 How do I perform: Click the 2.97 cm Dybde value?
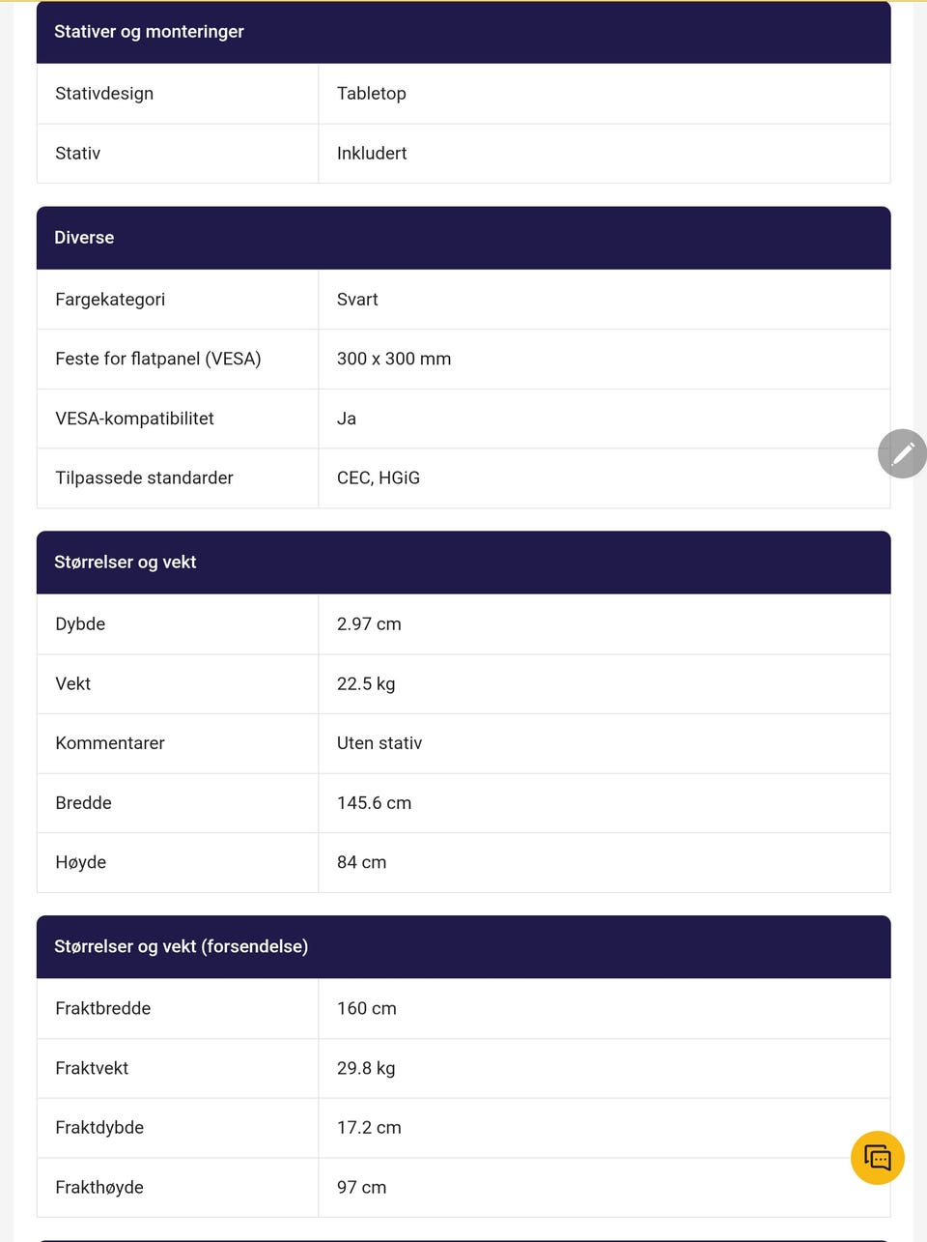coord(369,624)
